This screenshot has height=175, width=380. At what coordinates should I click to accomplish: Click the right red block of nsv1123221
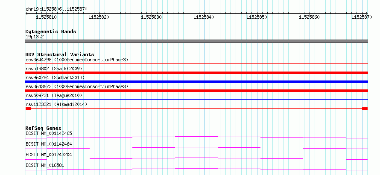[x=365, y=109]
